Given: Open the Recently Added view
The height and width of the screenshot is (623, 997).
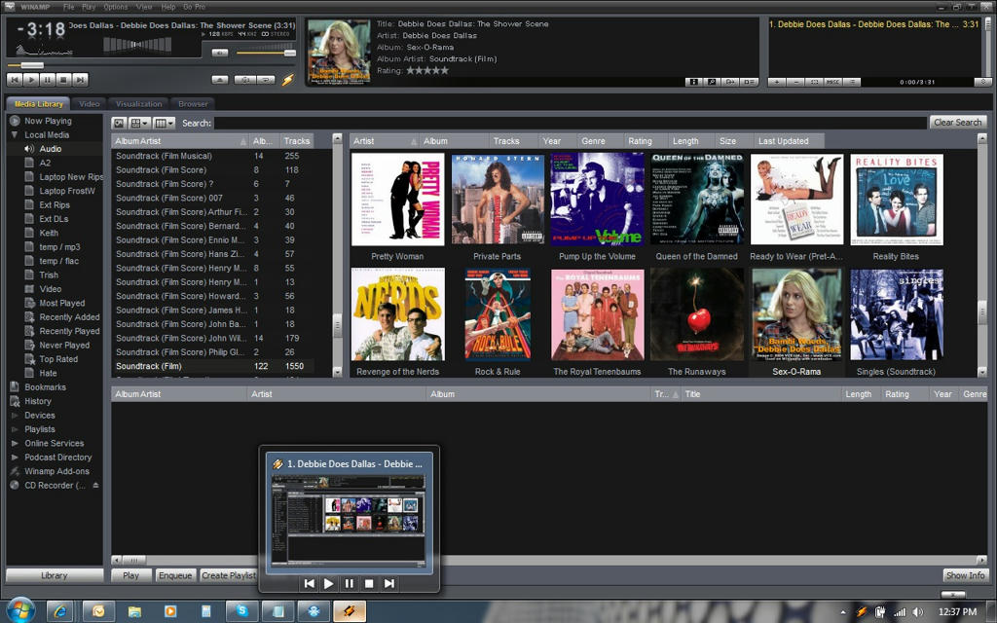Looking at the screenshot, I should (x=69, y=317).
